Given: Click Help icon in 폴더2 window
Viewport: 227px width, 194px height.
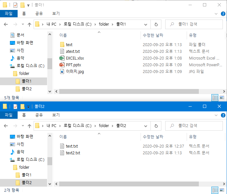Looking at the screenshot, I should pos(223,115).
